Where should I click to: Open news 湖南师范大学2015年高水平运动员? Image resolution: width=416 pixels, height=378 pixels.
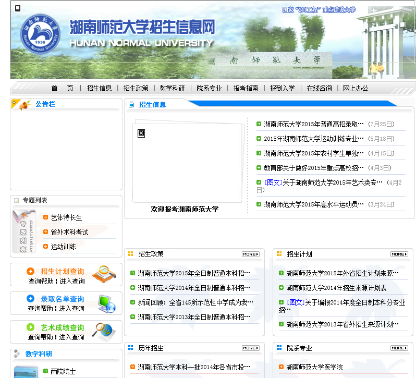pyautogui.click(x=314, y=204)
